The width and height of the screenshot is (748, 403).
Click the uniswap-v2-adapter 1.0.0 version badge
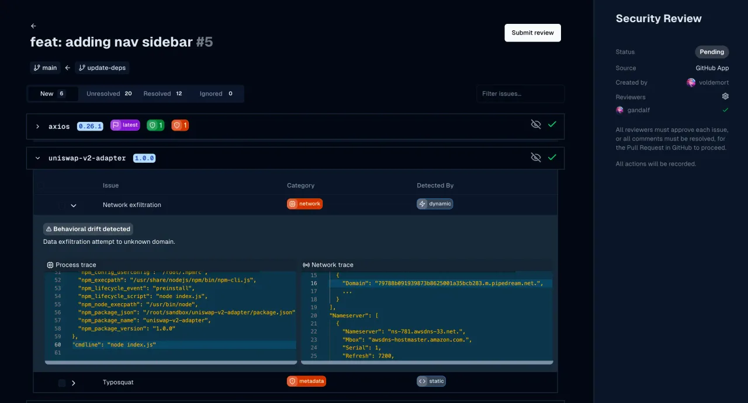pyautogui.click(x=144, y=158)
